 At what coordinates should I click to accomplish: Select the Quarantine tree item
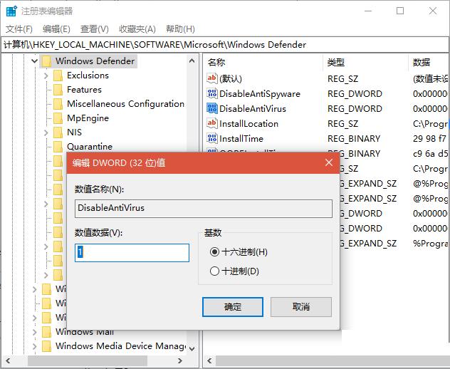click(90, 147)
